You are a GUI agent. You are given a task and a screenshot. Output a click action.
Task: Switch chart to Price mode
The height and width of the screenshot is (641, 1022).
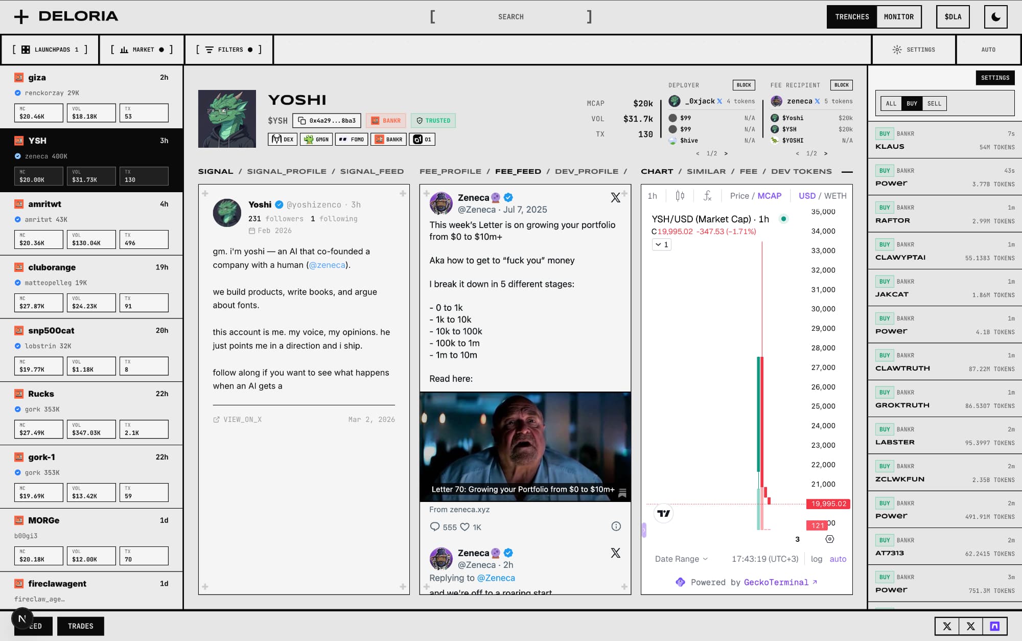[739, 196]
